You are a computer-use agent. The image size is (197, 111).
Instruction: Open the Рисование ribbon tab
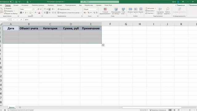[25, 5]
